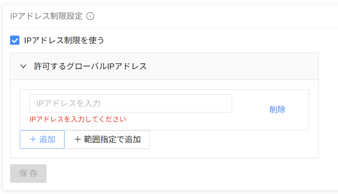Uncheck the IPアドレス制限を使う checkbox
The image size is (338, 194).
pyautogui.click(x=15, y=40)
